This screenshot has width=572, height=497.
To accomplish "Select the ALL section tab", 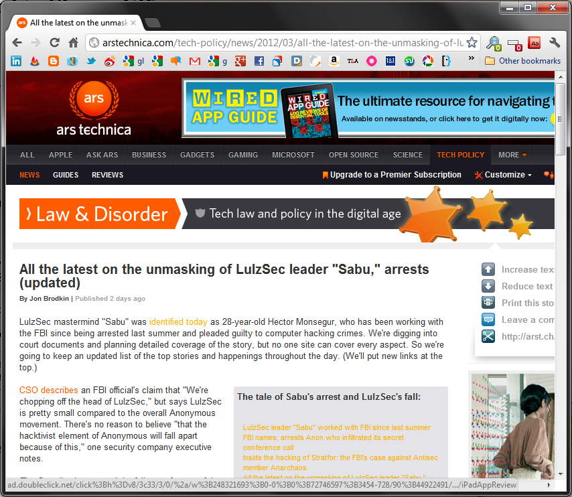I will [x=27, y=155].
